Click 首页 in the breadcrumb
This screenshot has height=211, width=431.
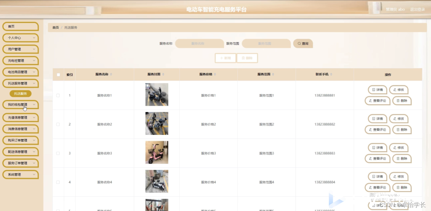coord(55,28)
